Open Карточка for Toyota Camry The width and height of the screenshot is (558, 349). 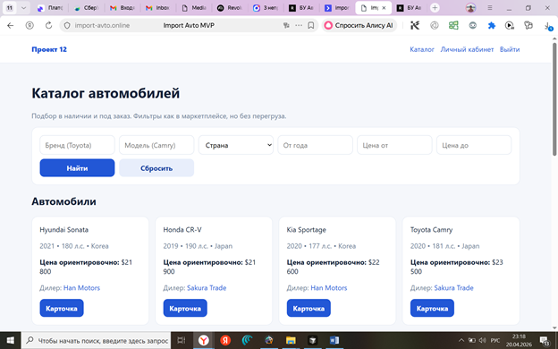(x=432, y=308)
